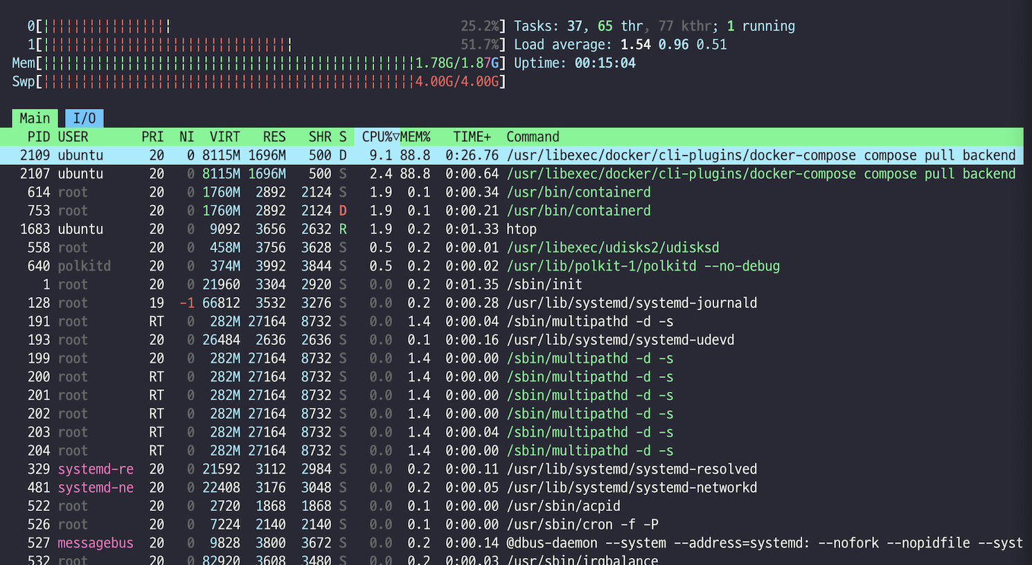1032x565 pixels.
Task: Select the containerd thread with PID 753
Action: (x=512, y=210)
